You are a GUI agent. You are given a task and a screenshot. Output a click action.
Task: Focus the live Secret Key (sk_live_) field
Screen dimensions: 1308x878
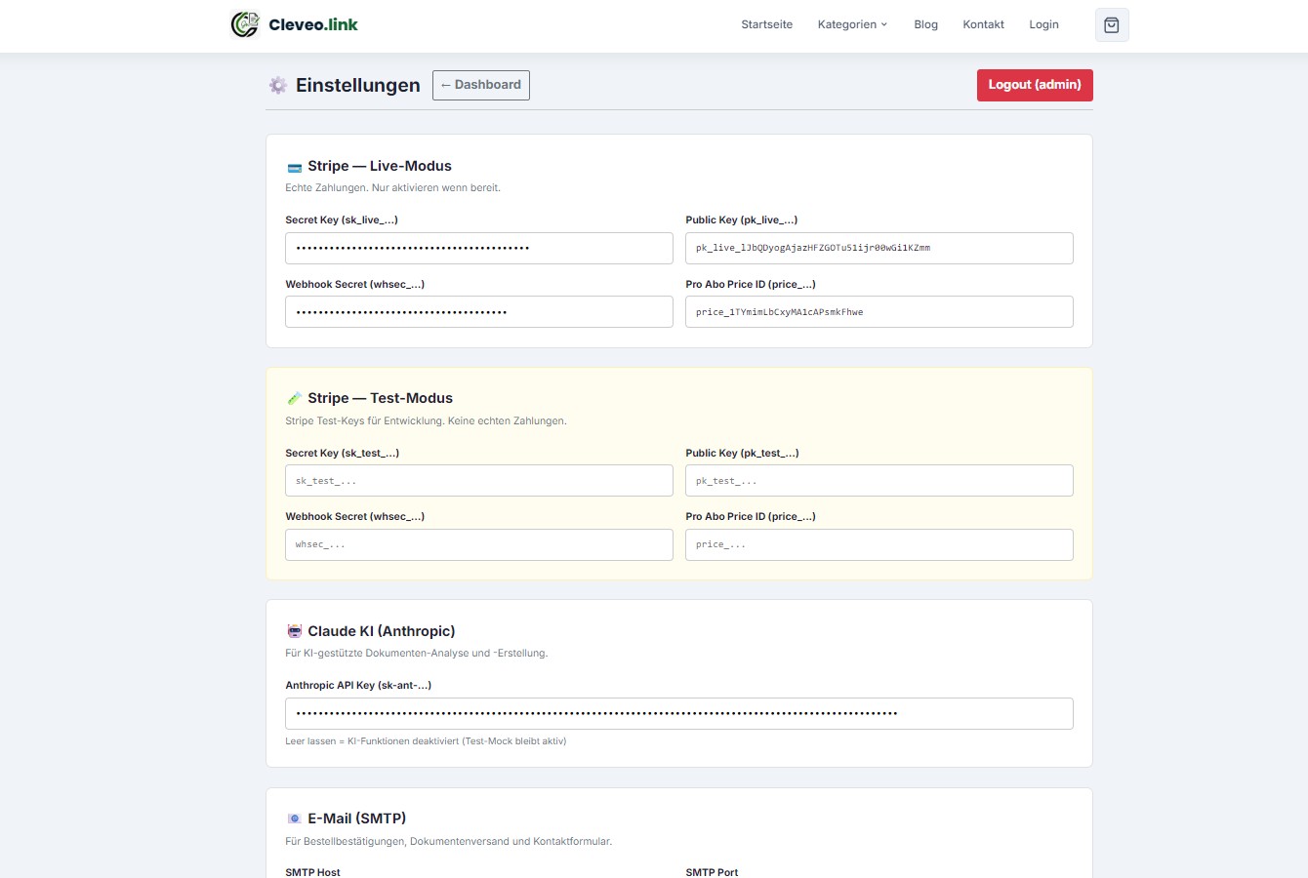pos(479,248)
